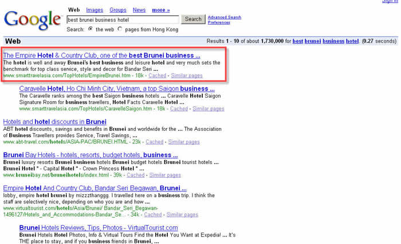Open the Preferences link
The image size is (401, 244).
[218, 22]
